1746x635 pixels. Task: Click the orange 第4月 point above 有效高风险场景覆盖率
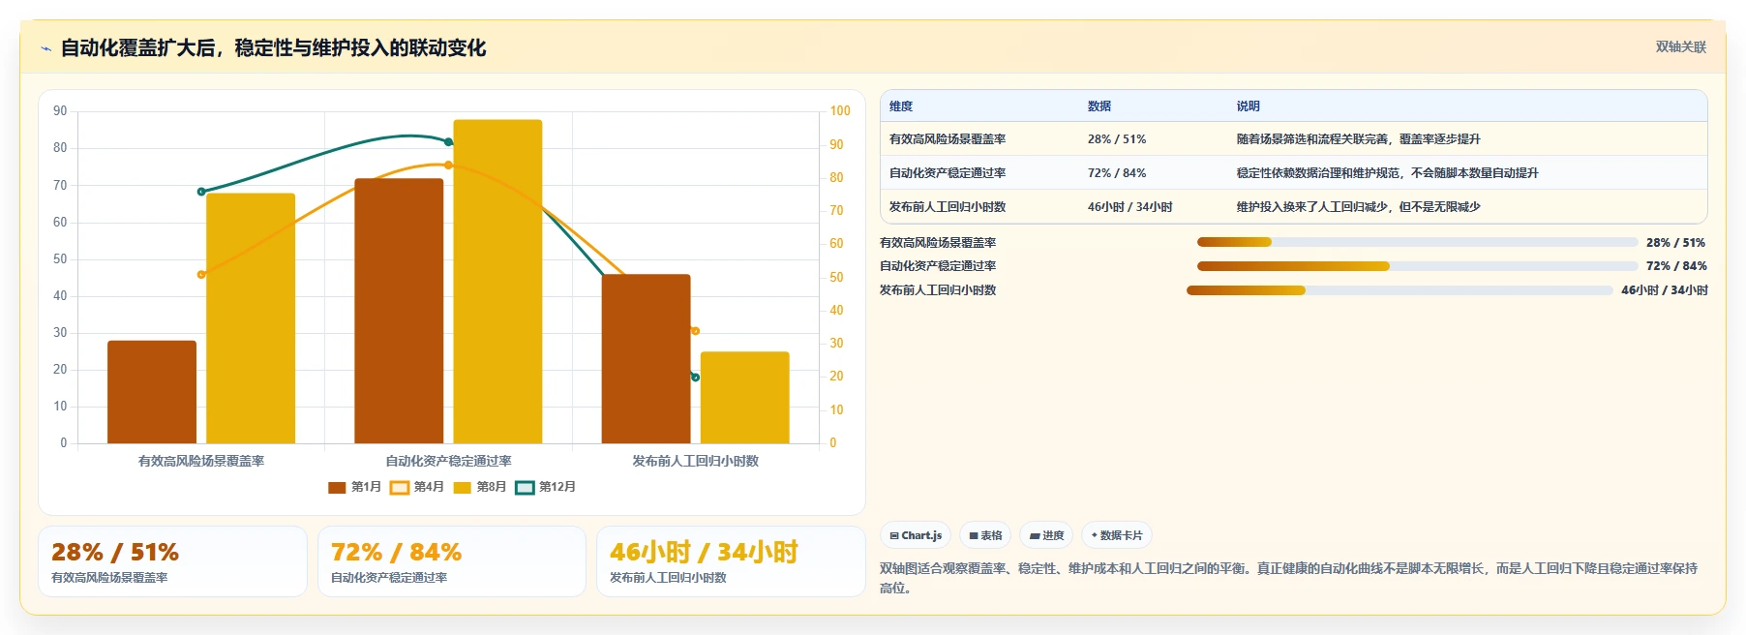coord(201,275)
